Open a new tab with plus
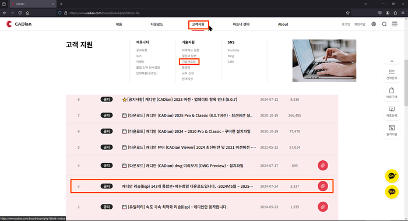Image resolution: width=408 pixels, height=221 pixels. [x=61, y=4]
